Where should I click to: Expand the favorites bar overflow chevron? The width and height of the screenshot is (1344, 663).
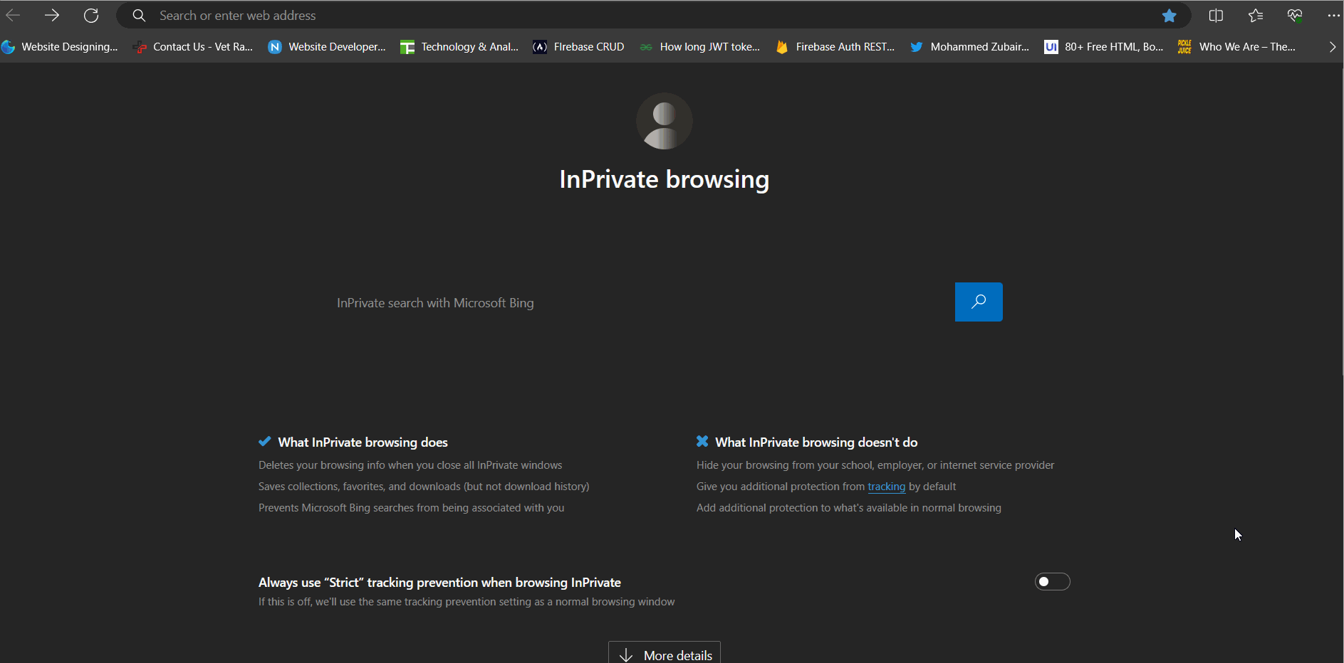(1332, 47)
